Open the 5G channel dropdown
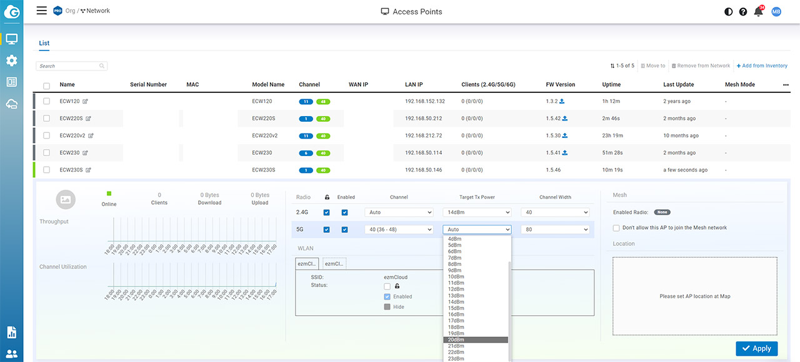 [398, 230]
